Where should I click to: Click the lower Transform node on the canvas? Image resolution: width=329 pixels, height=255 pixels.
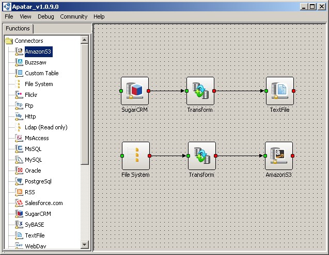pos(202,156)
